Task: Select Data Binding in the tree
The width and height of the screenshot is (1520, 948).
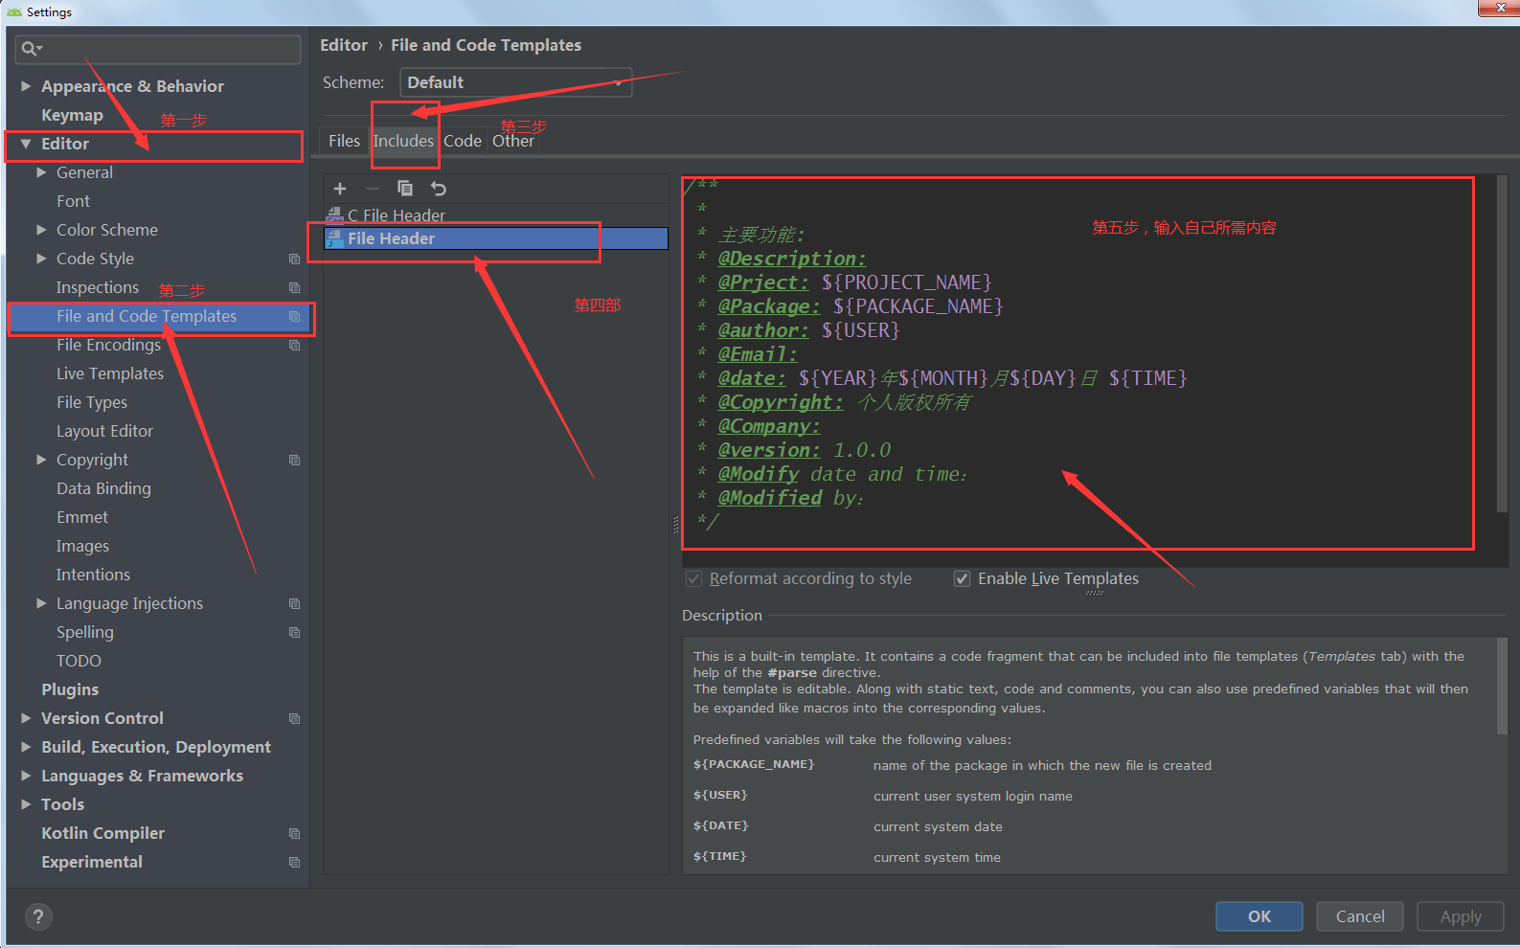Action: click(x=103, y=488)
